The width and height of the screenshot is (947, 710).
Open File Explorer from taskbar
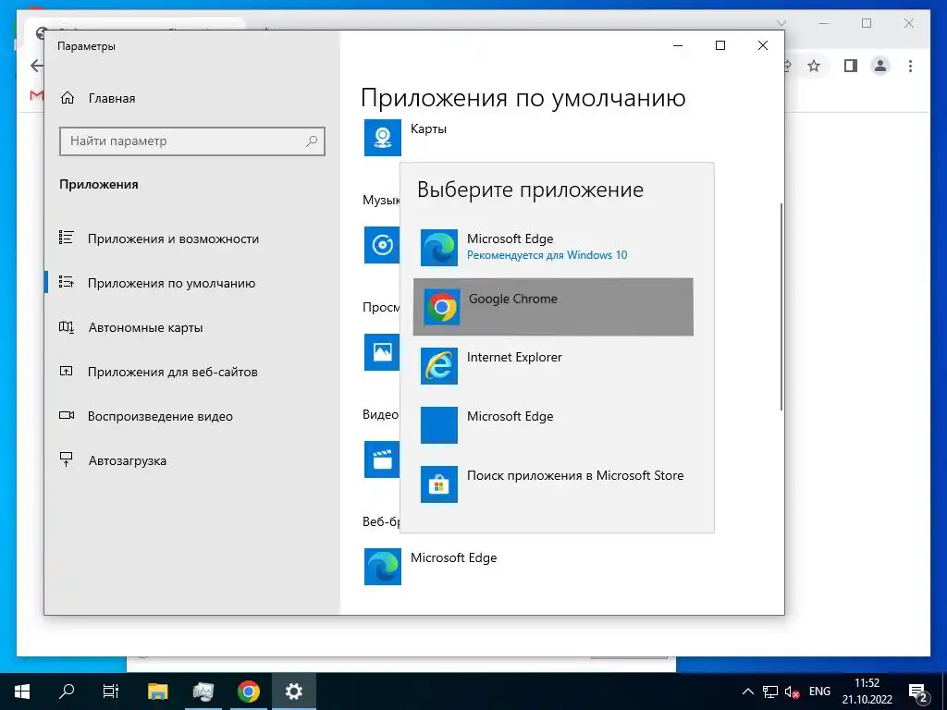coord(157,692)
